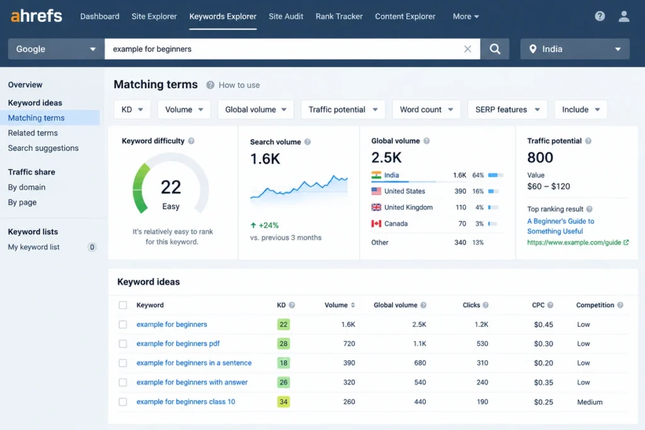Expand the Volume filter dropdown
The width and height of the screenshot is (645, 430).
(184, 110)
